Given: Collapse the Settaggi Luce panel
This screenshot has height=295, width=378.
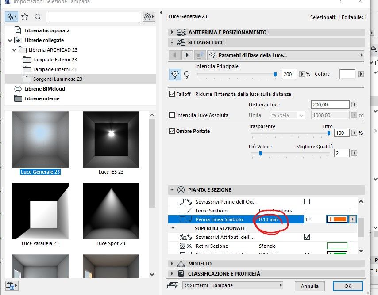Looking at the screenshot, I should [x=172, y=42].
